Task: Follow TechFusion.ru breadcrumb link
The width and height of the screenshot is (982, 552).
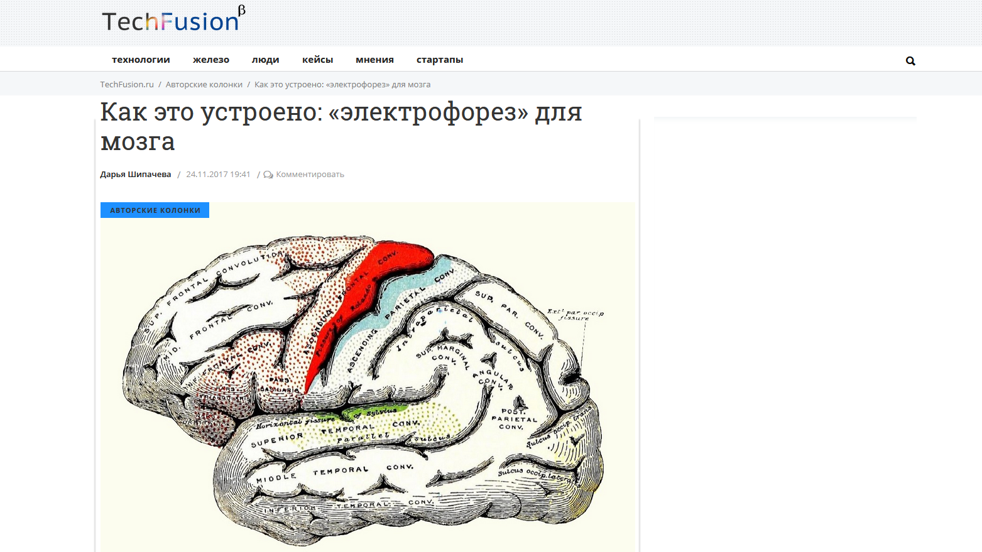Action: pyautogui.click(x=127, y=84)
